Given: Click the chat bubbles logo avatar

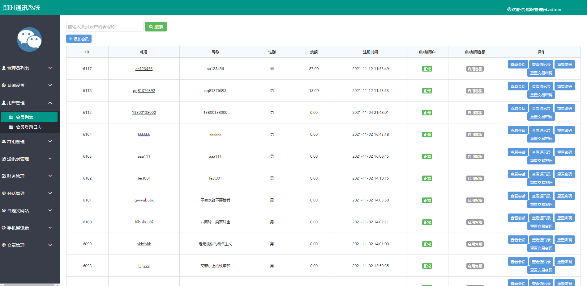Looking at the screenshot, I should coord(29,39).
